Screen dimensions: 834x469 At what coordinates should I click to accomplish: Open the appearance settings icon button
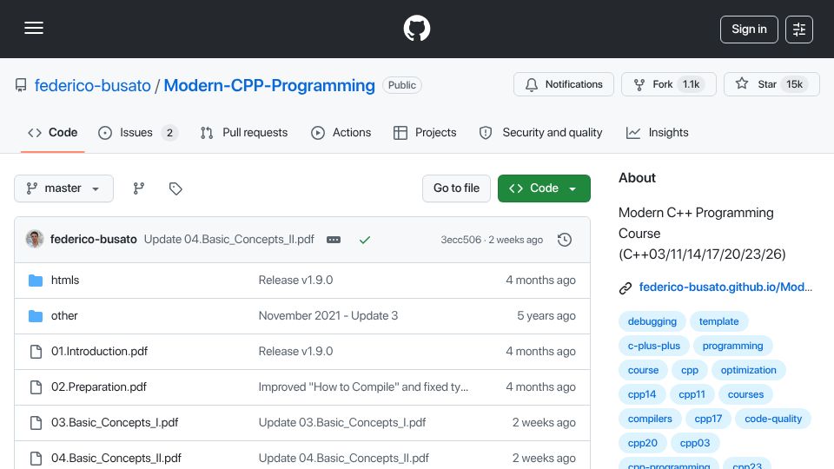[x=798, y=30]
